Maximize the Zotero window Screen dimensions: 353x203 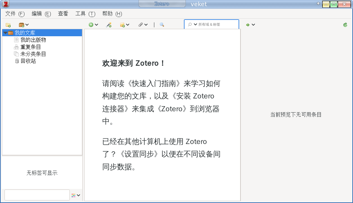tap(334, 4)
